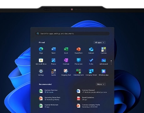Open Edge from pinned apps

(41, 50)
